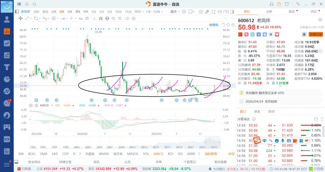Screen dimensions: 325x172
Task: Expand more main indicators after IC
Action: pos(80,154)
